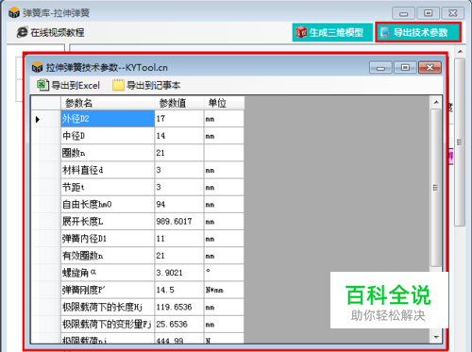Click the Internet Explorer icon beside 在线视频教程

pyautogui.click(x=23, y=32)
